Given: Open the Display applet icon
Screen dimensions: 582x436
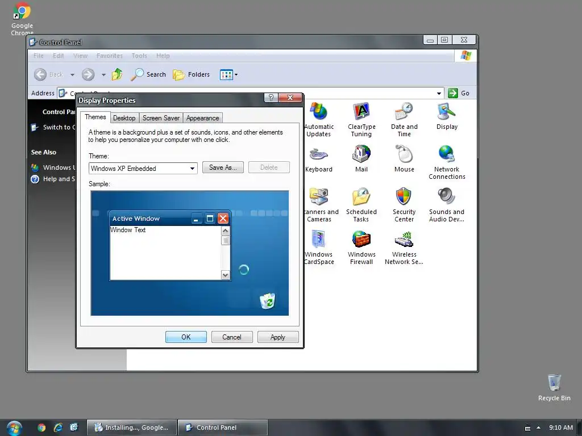Looking at the screenshot, I should coord(447,116).
